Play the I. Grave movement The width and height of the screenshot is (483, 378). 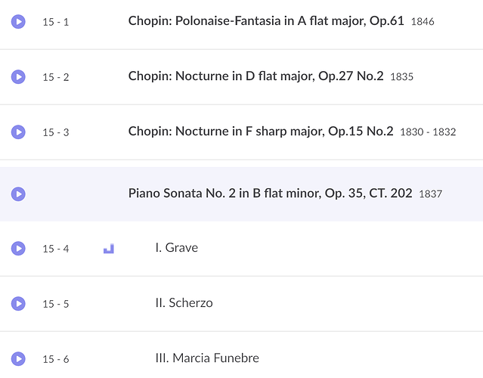[18, 249]
